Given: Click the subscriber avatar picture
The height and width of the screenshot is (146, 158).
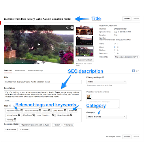Looking at the screenshot, I should (x=89, y=97).
